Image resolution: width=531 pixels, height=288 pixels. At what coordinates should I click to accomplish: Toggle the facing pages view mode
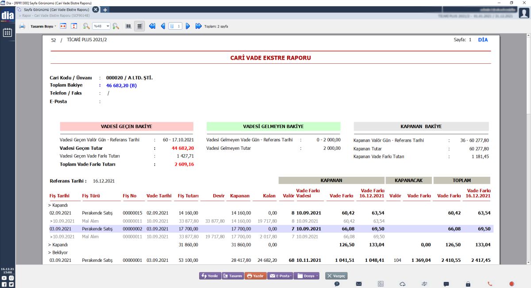click(128, 27)
